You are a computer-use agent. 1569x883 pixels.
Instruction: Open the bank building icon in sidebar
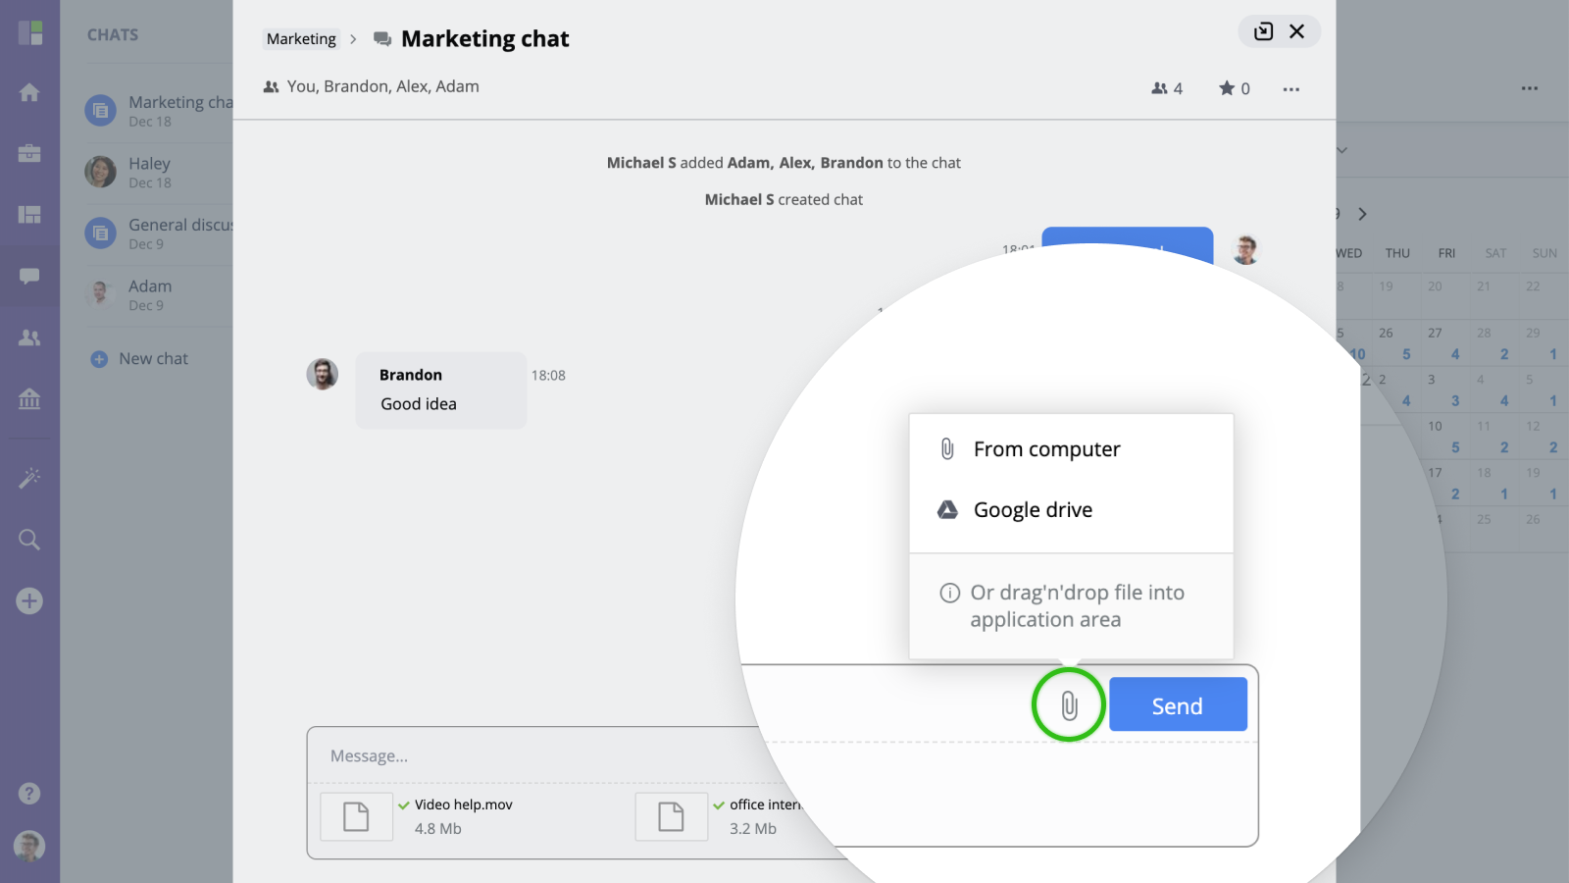[x=29, y=398]
